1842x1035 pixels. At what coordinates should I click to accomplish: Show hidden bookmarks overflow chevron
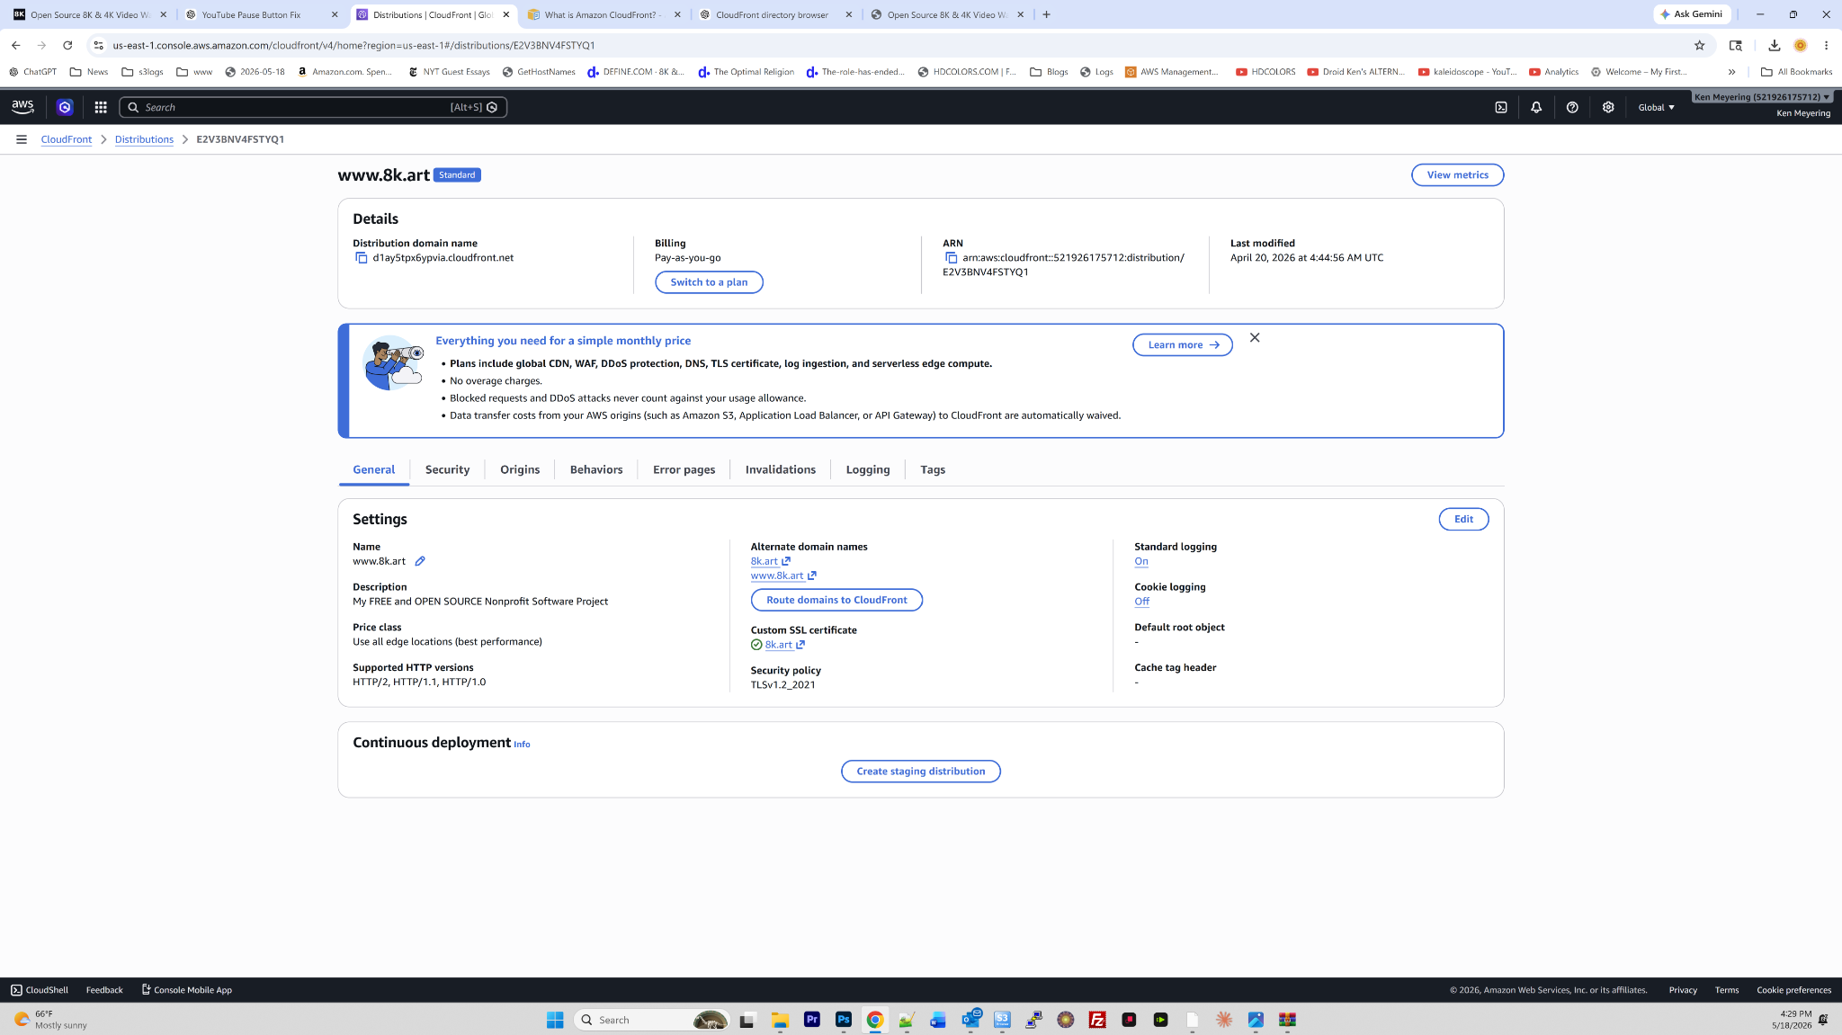[1731, 72]
